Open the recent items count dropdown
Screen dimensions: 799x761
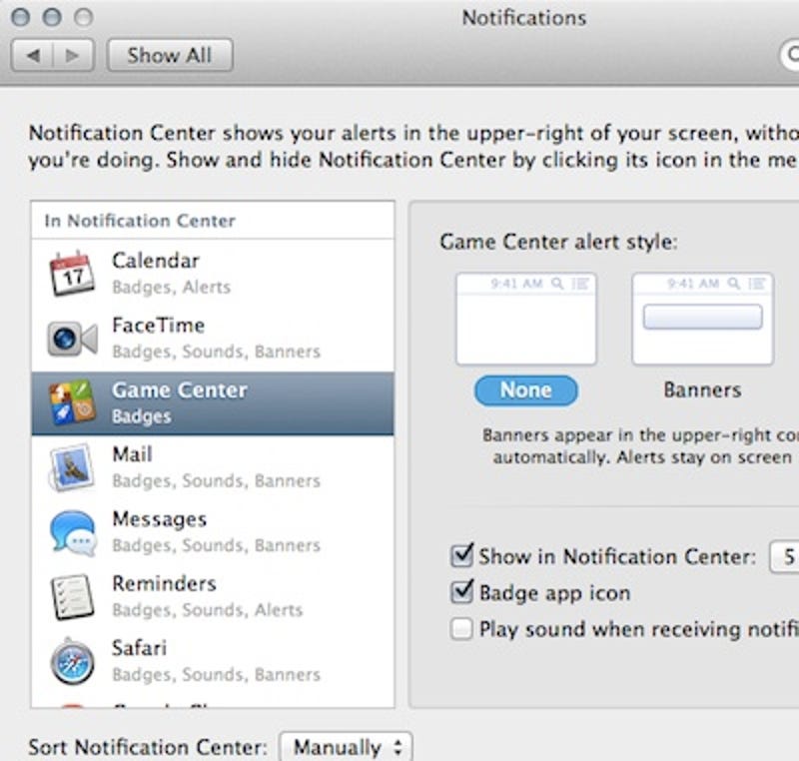[x=784, y=556]
